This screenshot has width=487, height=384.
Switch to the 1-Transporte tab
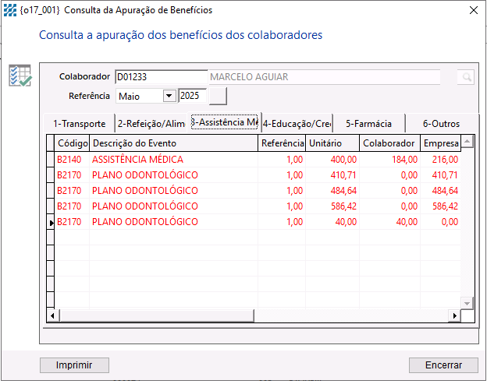79,123
